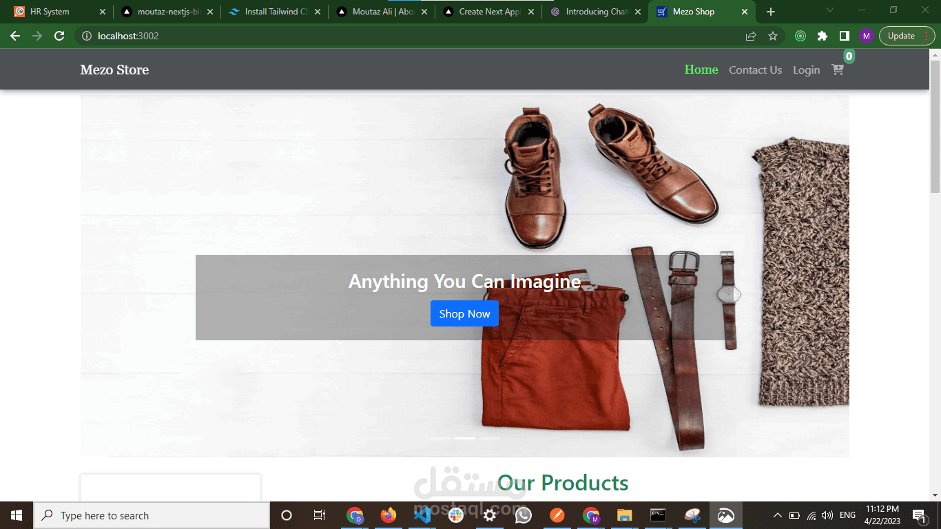Open the Wi-Fi network icon in system tray
This screenshot has width=941, height=529.
[x=811, y=515]
